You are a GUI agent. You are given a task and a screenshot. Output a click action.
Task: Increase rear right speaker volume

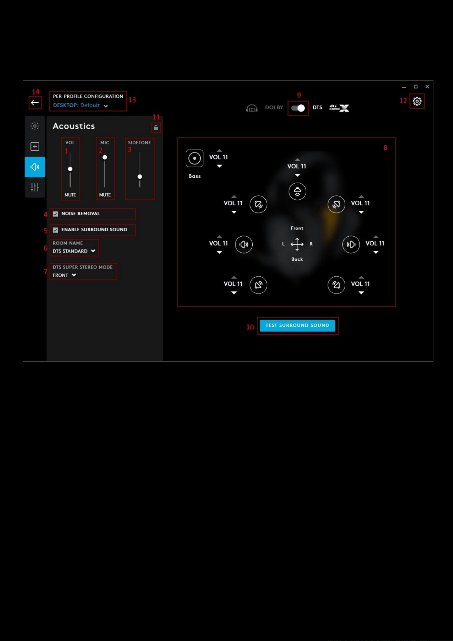point(361,277)
